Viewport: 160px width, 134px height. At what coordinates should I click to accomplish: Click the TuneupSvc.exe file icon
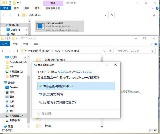pyautogui.click(x=40, y=26)
